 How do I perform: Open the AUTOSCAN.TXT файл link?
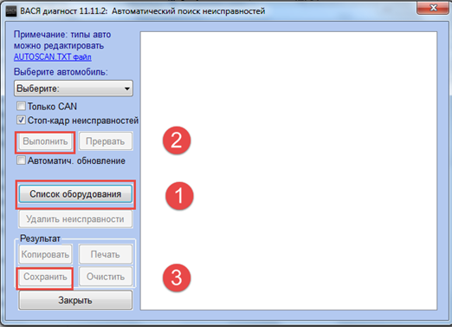53,57
